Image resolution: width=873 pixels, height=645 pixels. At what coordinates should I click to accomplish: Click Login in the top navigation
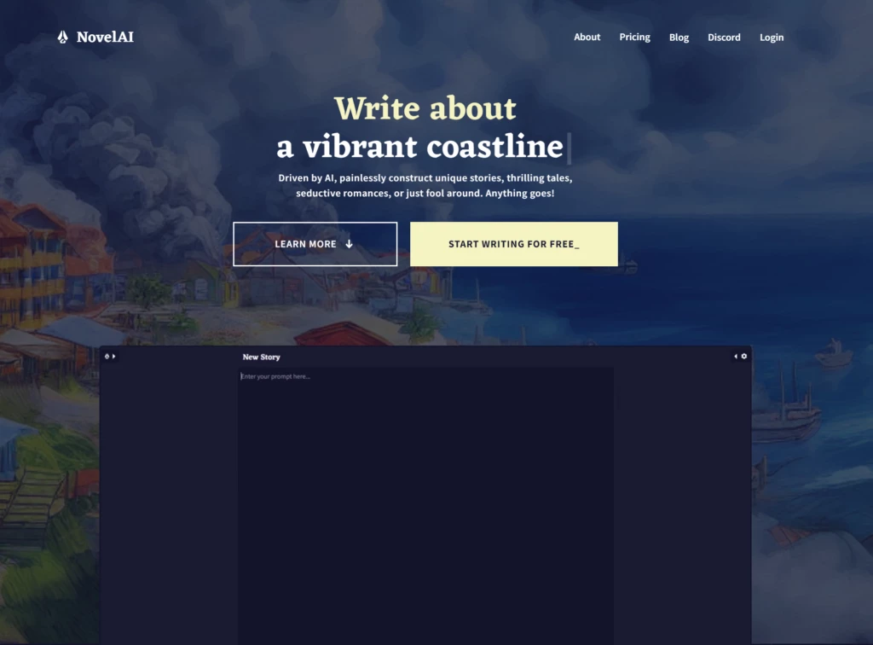coord(771,38)
